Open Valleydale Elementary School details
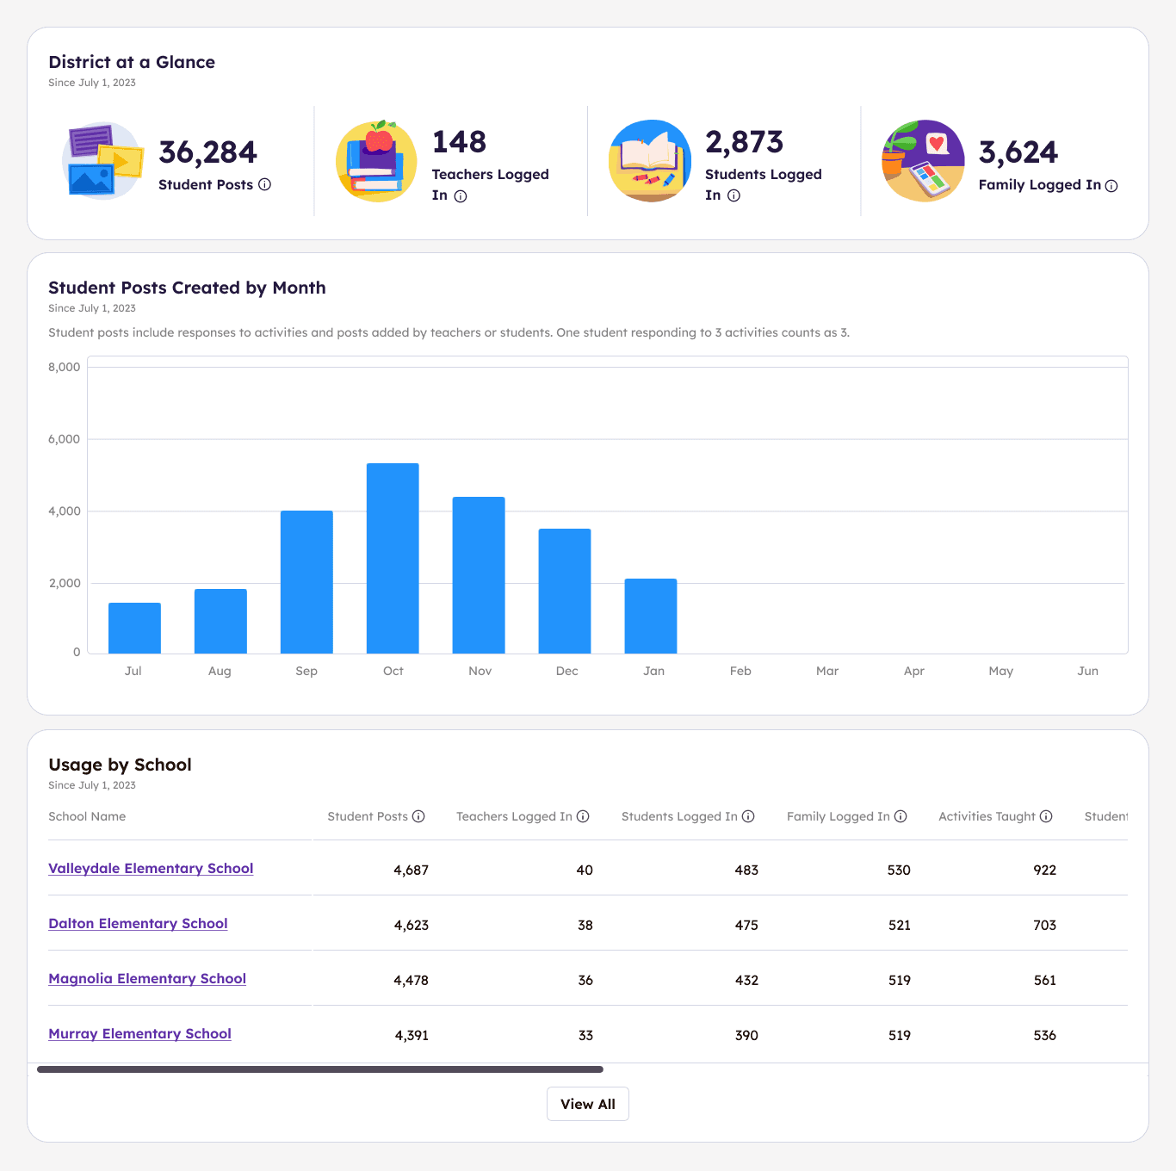Viewport: 1176px width, 1171px height. click(x=151, y=869)
